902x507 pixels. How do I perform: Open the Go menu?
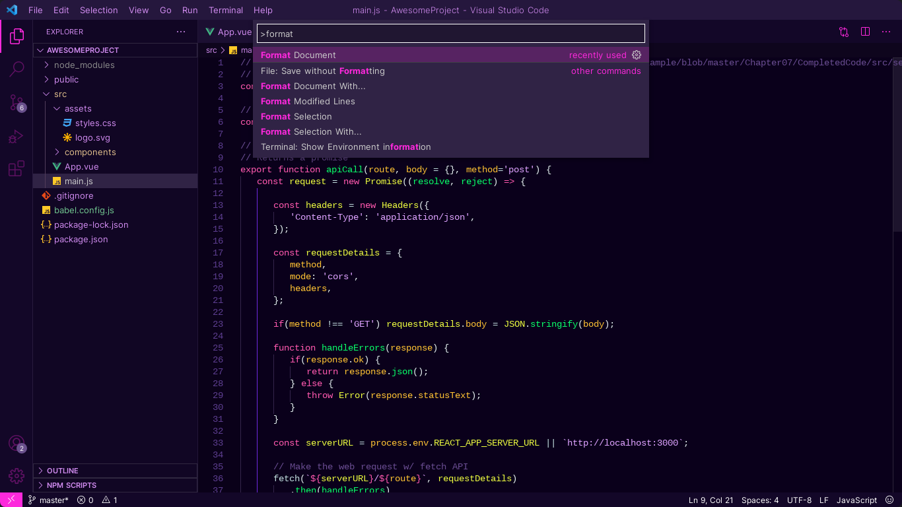click(x=166, y=10)
